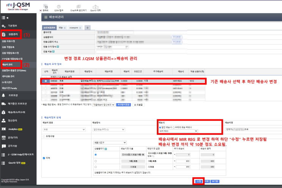This screenshot has height=188, width=282.
Task: Click the 도움말 help button
Action: [139, 105]
